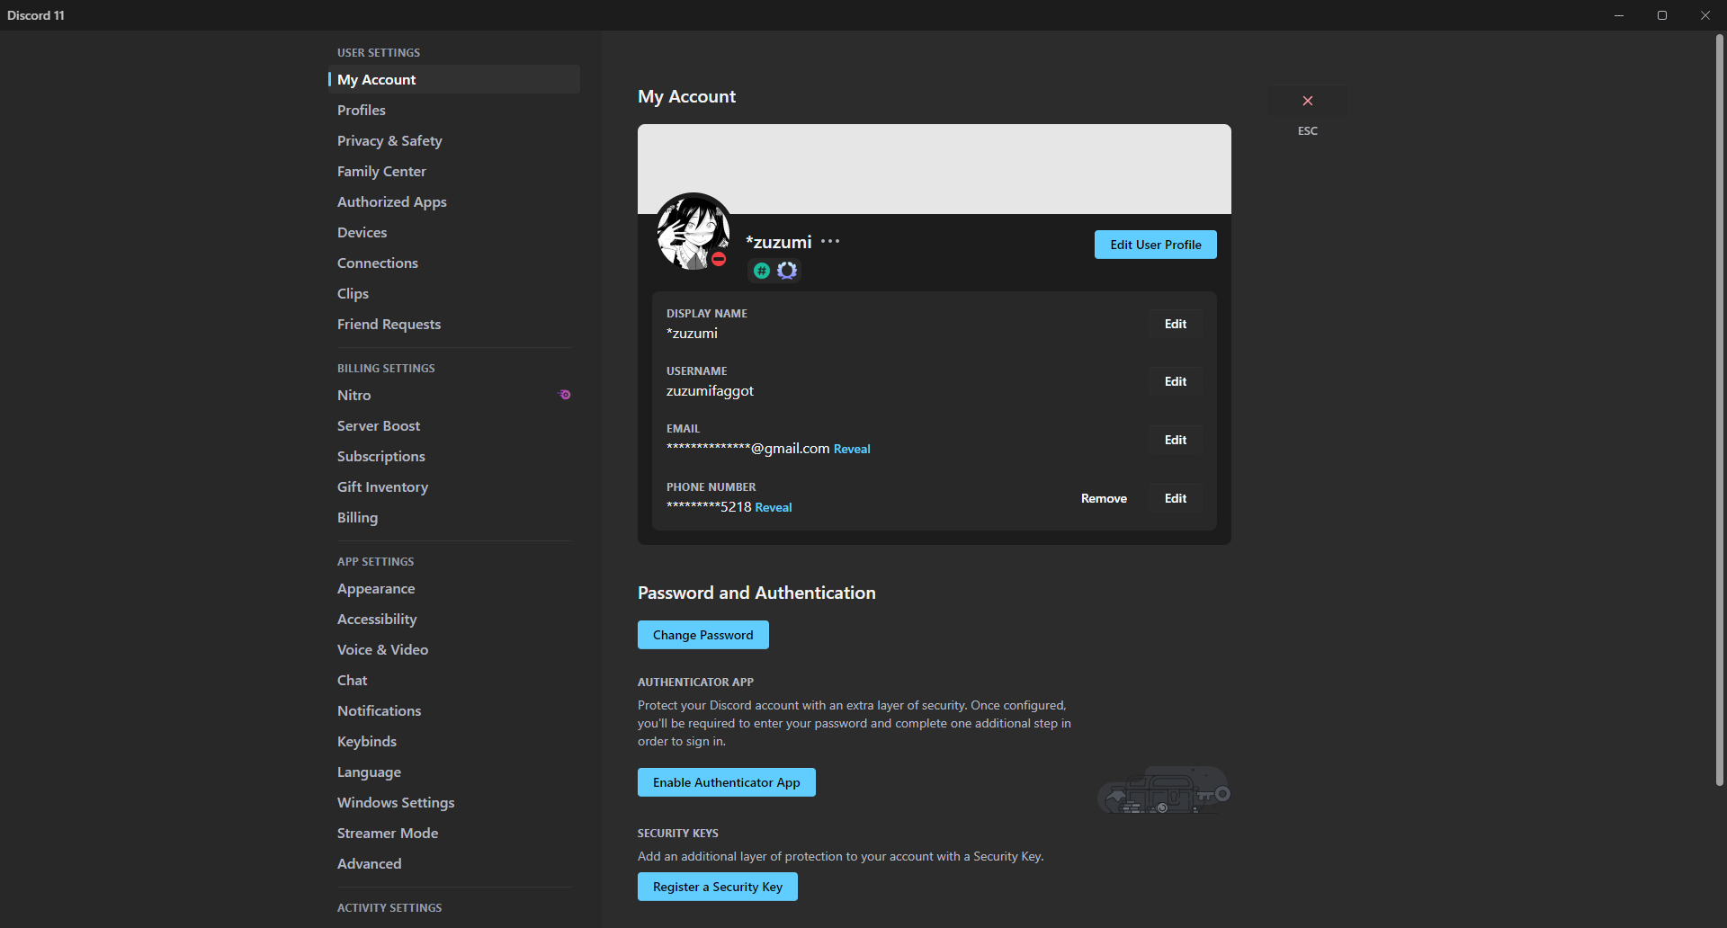
Task: Open Appearance settings
Action: (454, 588)
